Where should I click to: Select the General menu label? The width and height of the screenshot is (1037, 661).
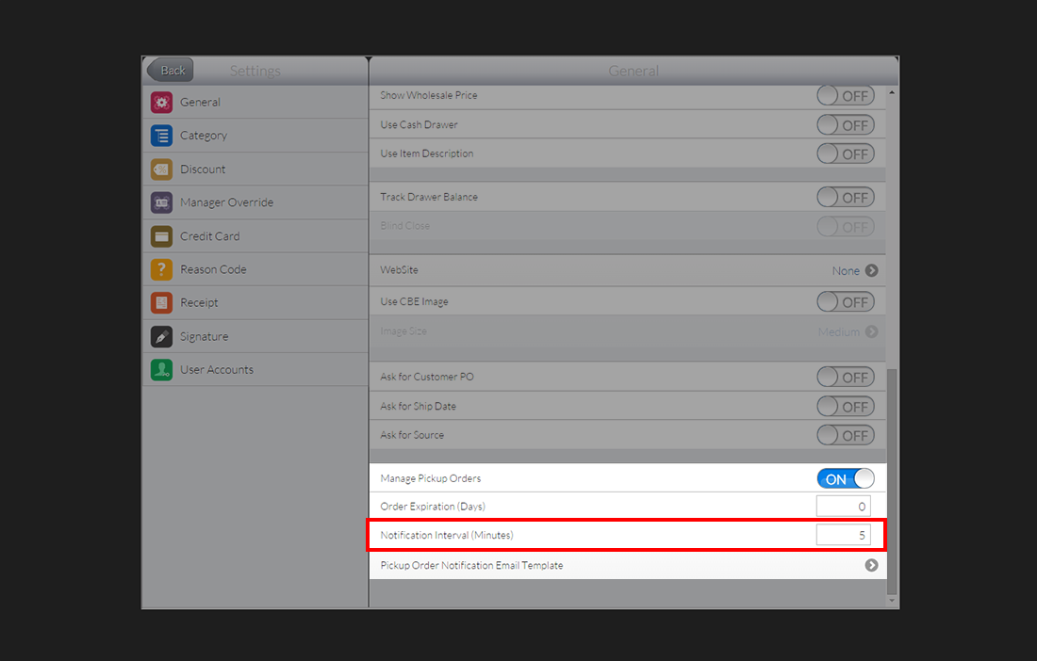click(201, 103)
